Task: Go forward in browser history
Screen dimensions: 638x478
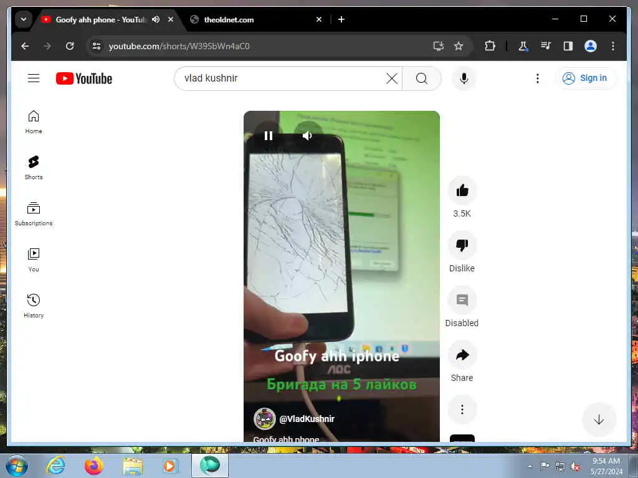Action: 47,46
